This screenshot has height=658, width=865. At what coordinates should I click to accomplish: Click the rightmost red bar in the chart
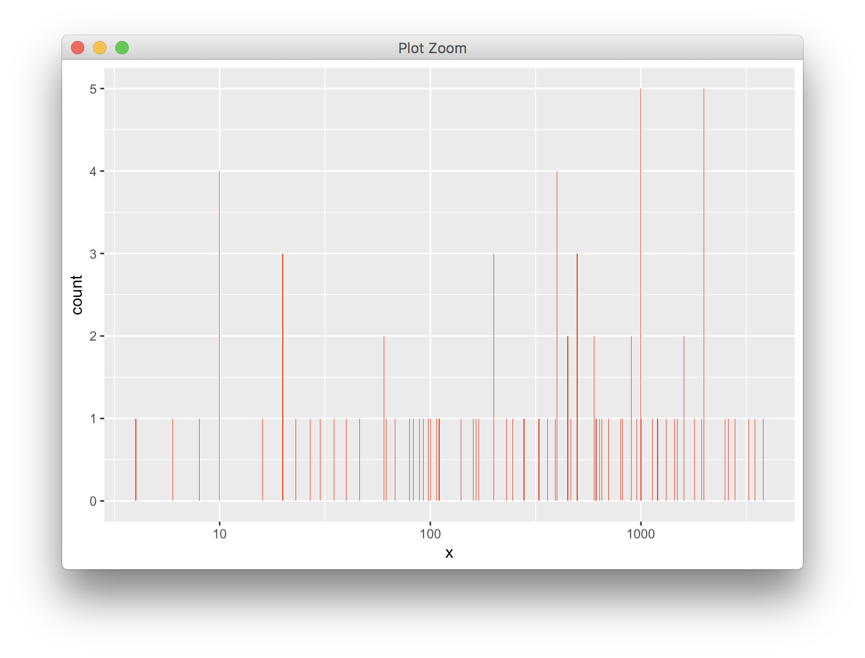tap(764, 460)
